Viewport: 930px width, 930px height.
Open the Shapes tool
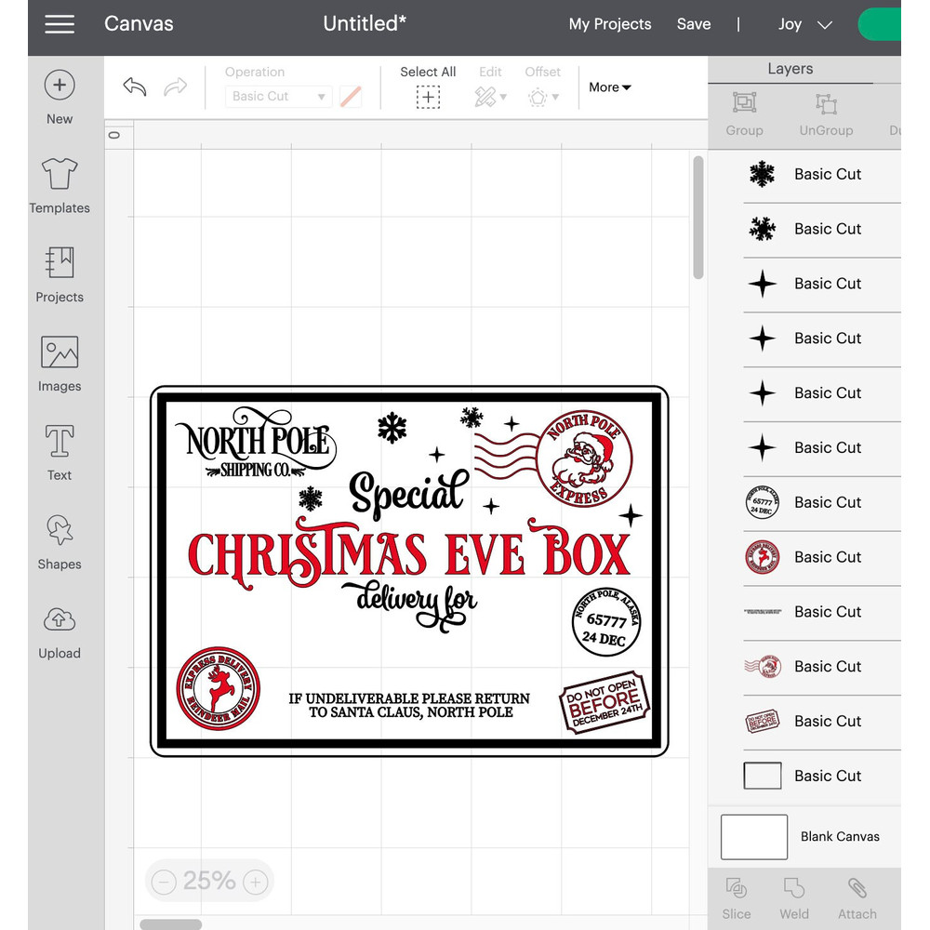[x=59, y=540]
